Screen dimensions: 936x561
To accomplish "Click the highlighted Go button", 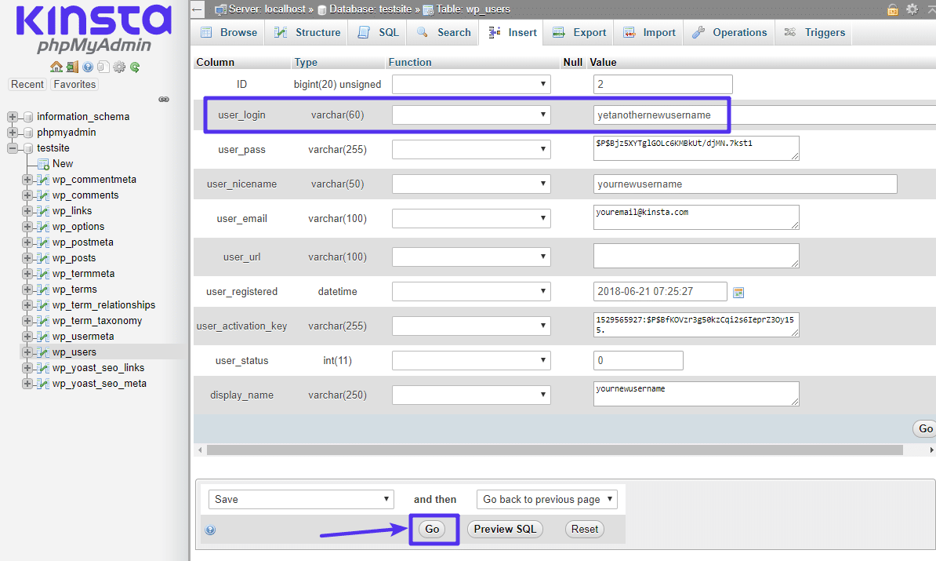I will pyautogui.click(x=432, y=529).
